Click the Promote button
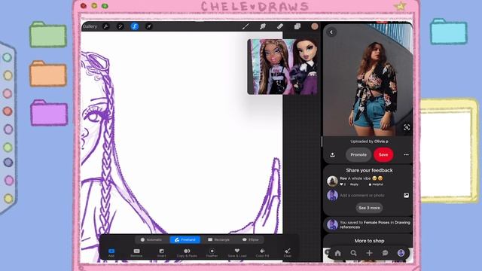The height and width of the screenshot is (271, 482). (x=358, y=154)
